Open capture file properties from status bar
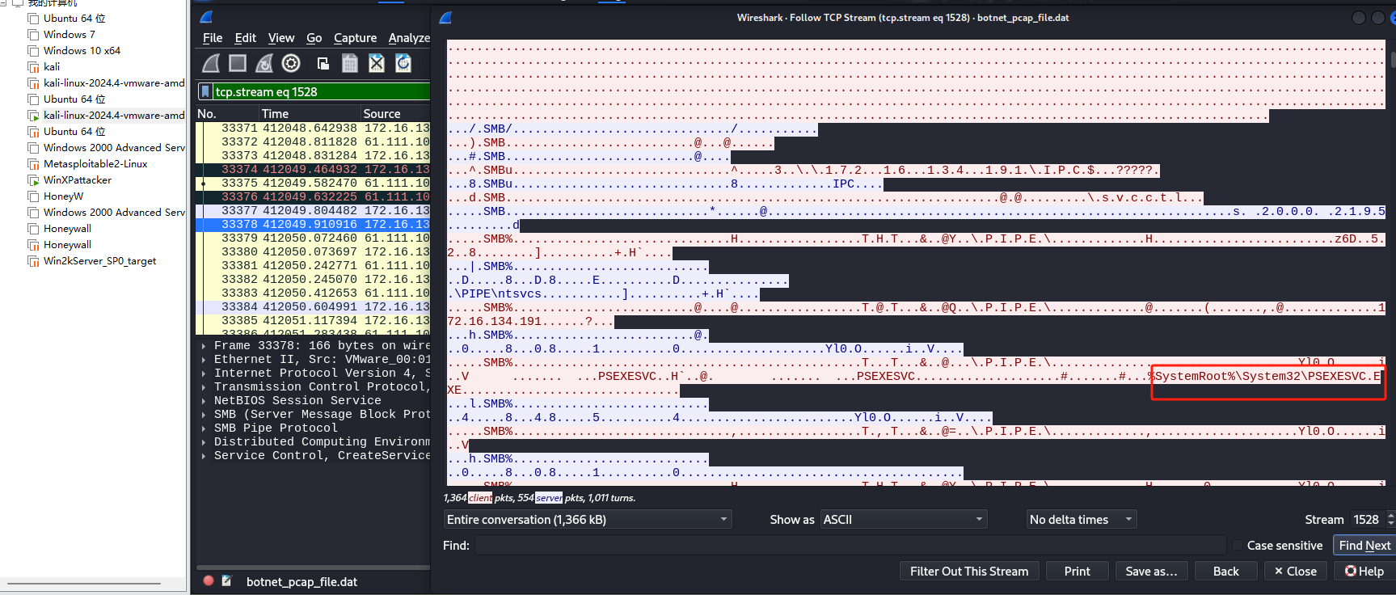1396x595 pixels. point(227,580)
